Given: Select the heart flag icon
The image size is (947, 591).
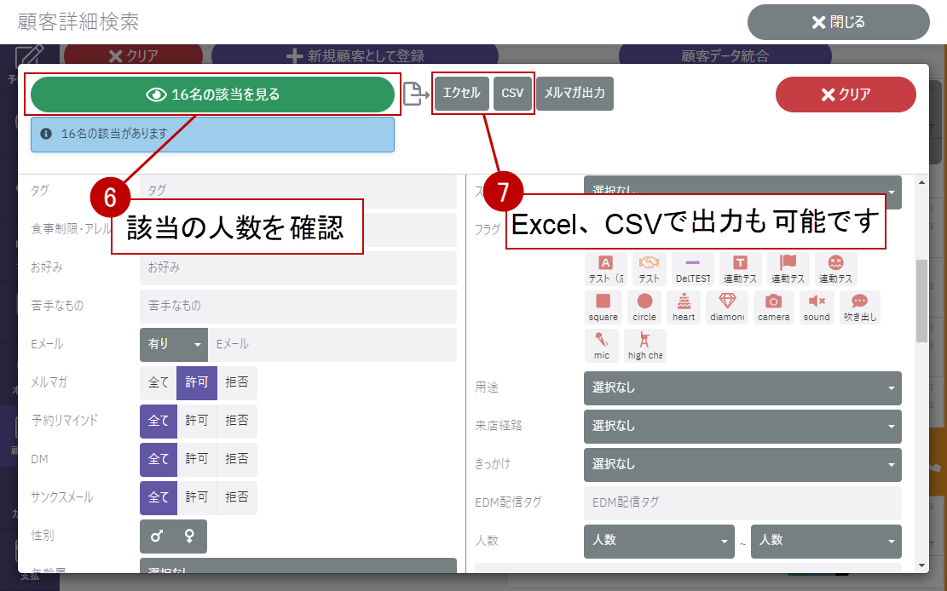Looking at the screenshot, I should point(684,307).
